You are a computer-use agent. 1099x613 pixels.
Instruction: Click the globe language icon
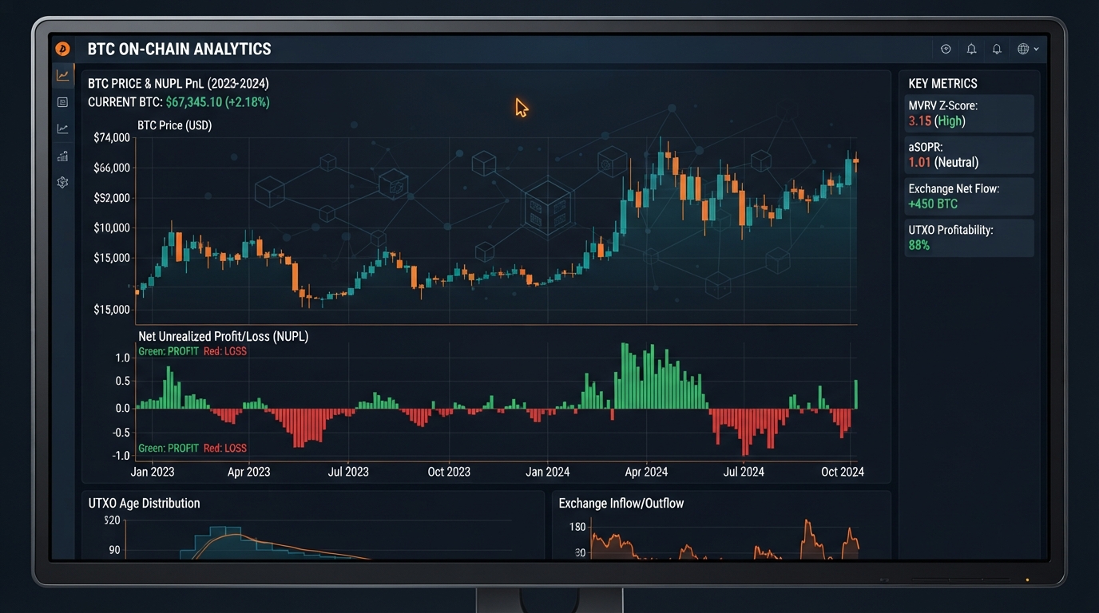pos(1023,49)
